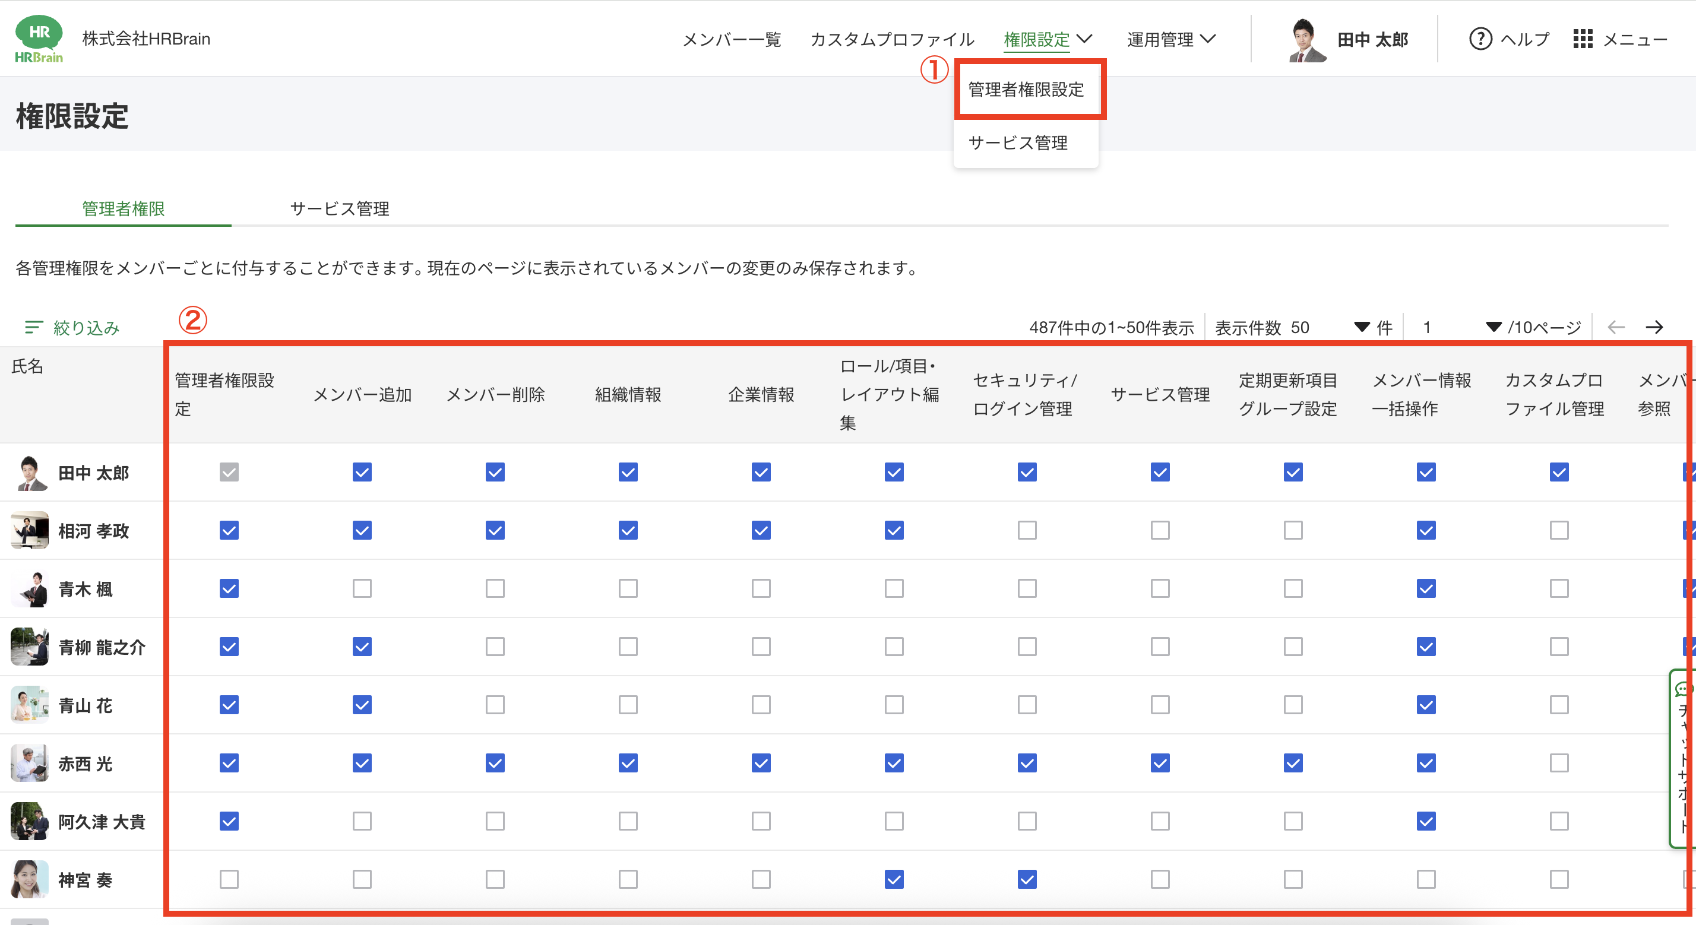Go to previous page arrow
Screen dimensions: 1696x925
[1616, 327]
